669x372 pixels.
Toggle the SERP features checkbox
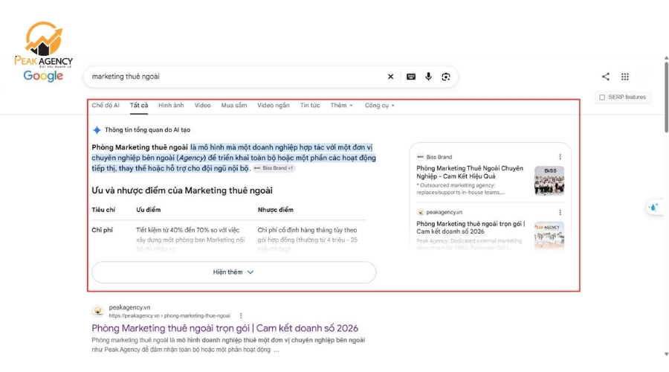point(602,97)
